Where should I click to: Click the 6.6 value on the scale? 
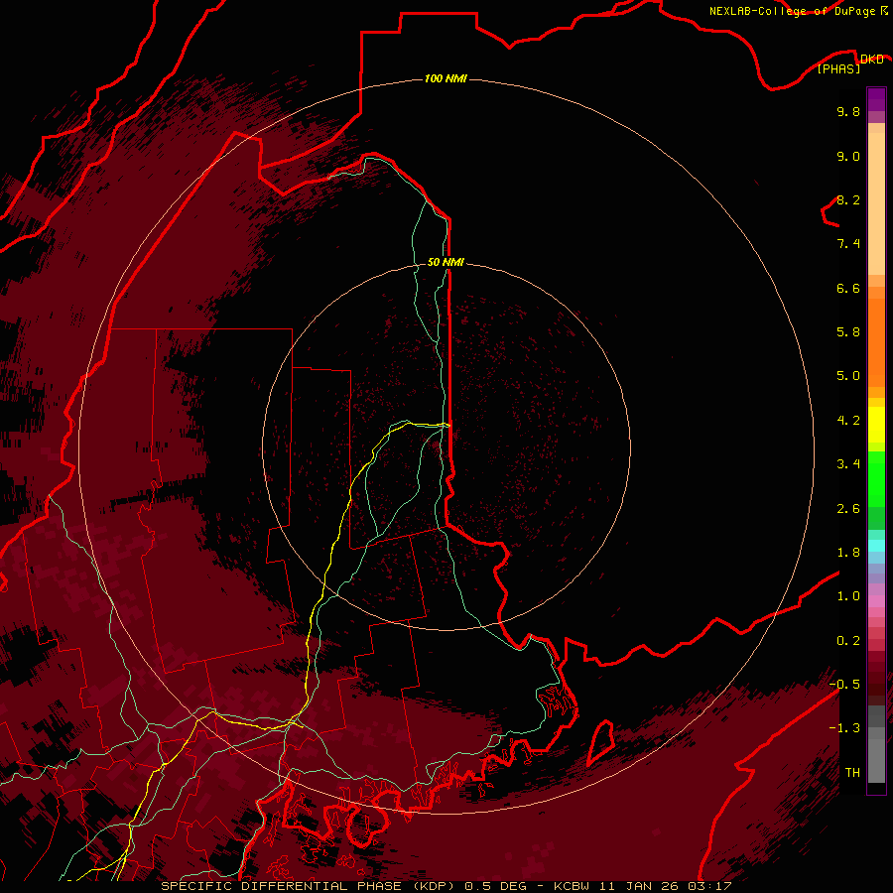848,288
